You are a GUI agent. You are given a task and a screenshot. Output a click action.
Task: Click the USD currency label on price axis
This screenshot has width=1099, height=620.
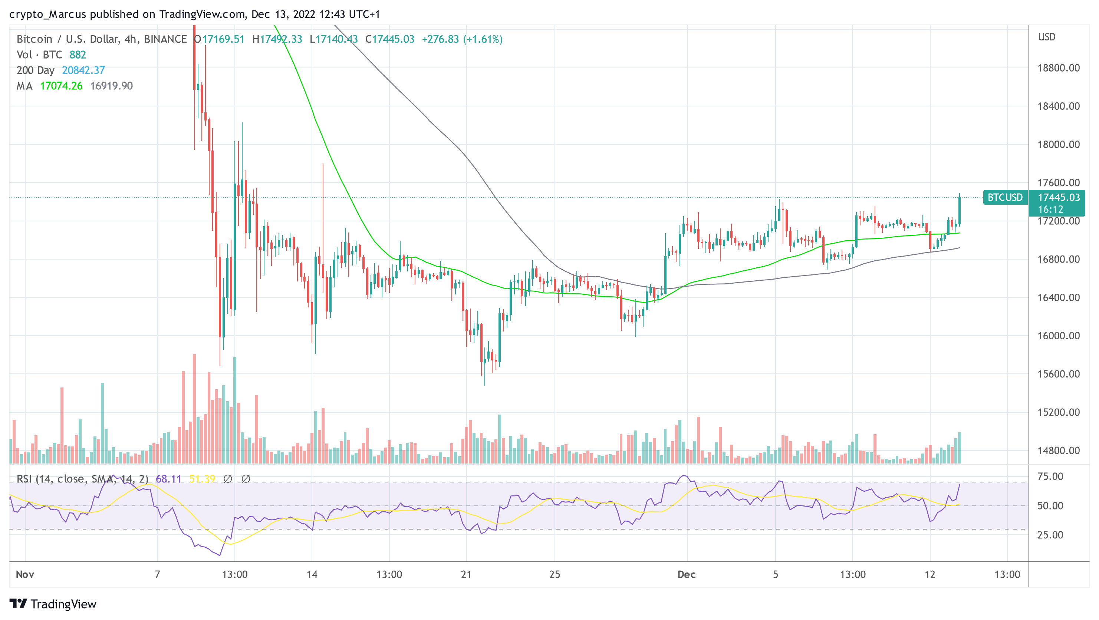pos(1047,37)
